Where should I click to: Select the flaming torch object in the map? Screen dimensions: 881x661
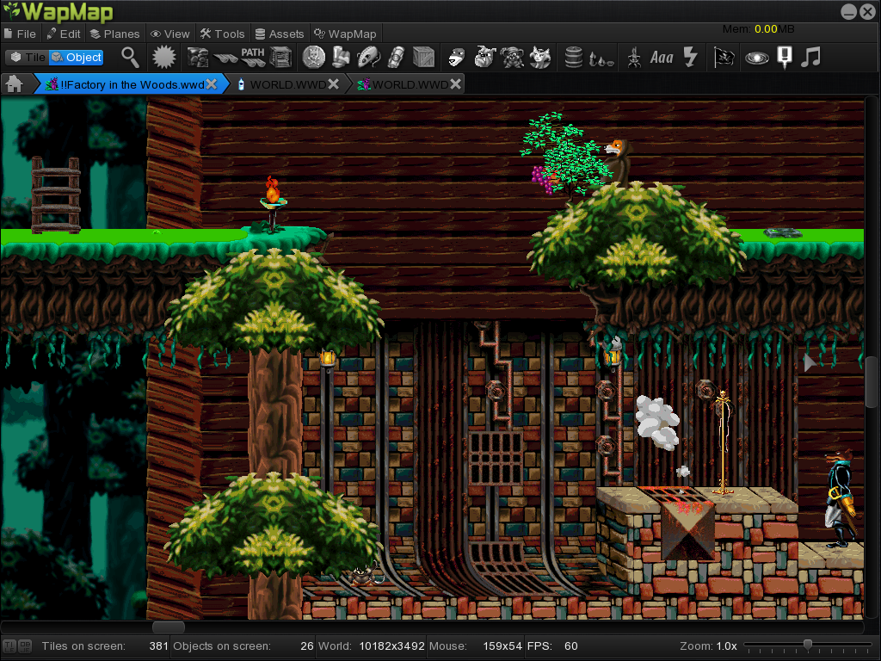(273, 203)
